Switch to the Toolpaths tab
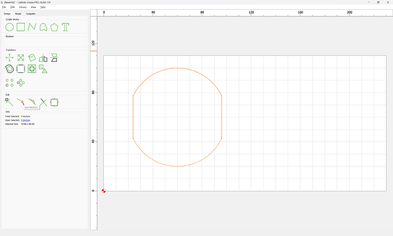The width and height of the screenshot is (393, 236). click(31, 14)
